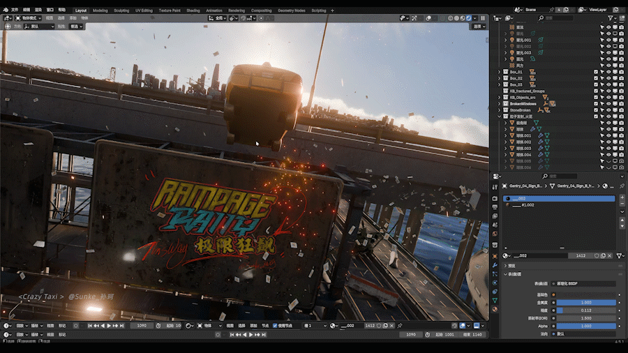Viewport: 628px width, 353px height.
Task: Play the timeline animation forward
Action: [x=109, y=326]
